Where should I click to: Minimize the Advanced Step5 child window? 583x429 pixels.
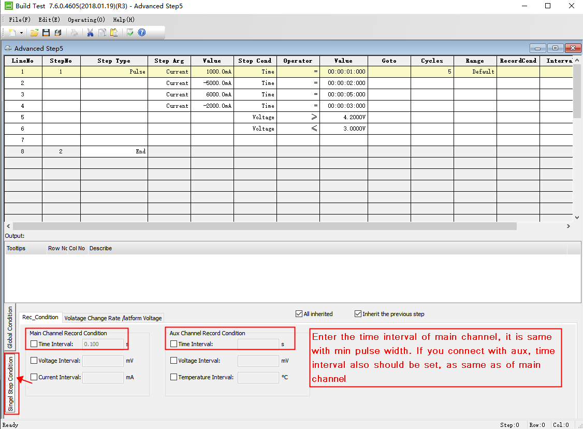tap(537, 48)
